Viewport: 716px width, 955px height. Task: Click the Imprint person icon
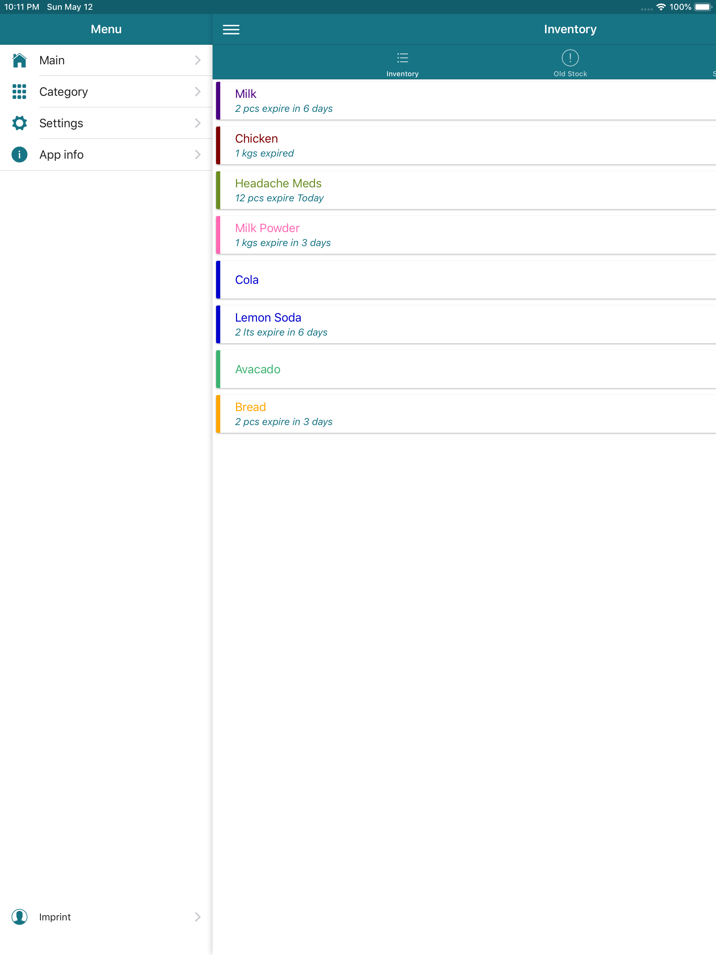[20, 917]
